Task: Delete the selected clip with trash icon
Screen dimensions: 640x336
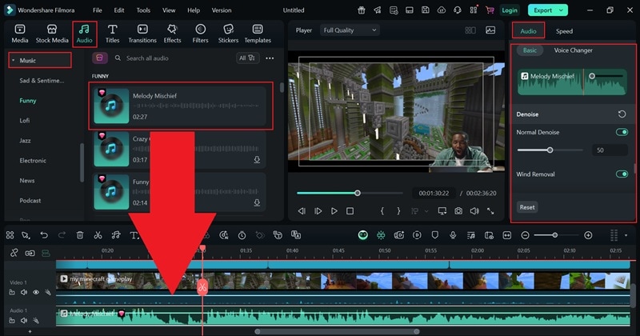Action: [x=80, y=235]
